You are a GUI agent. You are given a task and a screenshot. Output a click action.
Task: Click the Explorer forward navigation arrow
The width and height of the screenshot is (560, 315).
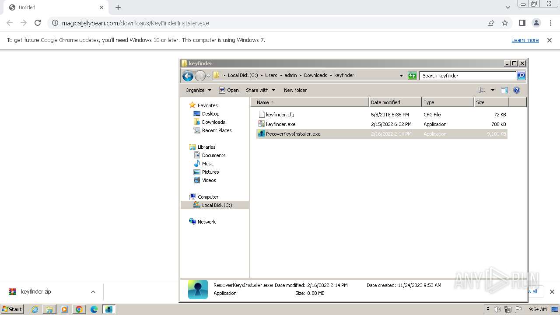click(x=200, y=76)
